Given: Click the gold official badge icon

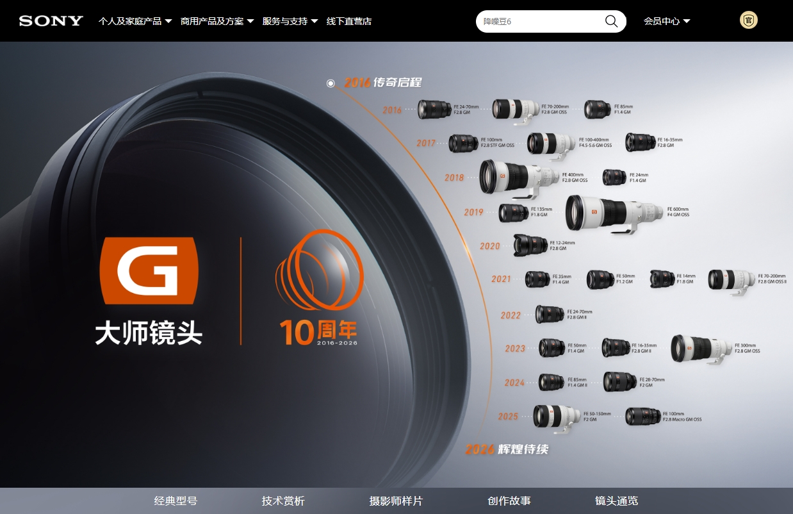Looking at the screenshot, I should [748, 21].
